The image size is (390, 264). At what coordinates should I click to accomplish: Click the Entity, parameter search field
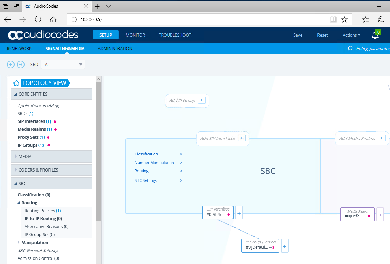click(x=373, y=48)
